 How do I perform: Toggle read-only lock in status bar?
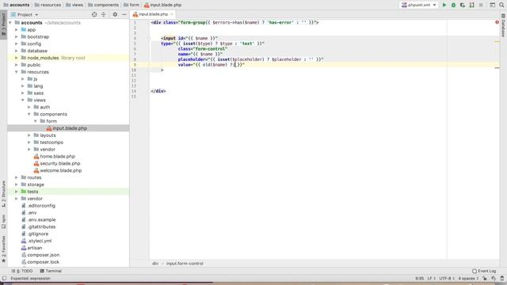(x=485, y=278)
